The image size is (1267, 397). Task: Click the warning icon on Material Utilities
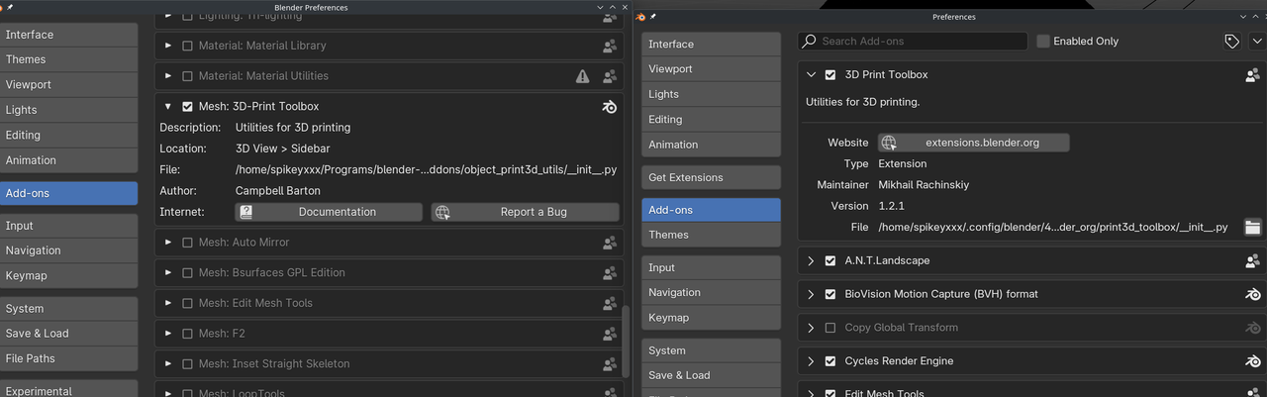pyautogui.click(x=583, y=76)
